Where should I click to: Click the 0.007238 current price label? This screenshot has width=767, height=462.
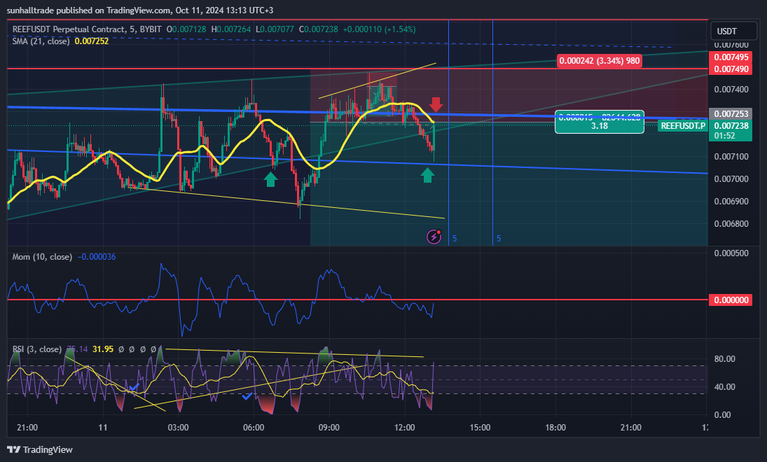pyautogui.click(x=731, y=125)
